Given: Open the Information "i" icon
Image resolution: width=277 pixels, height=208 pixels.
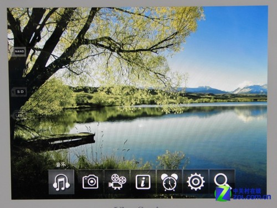Looking at the screenshot, I should 143,182.
